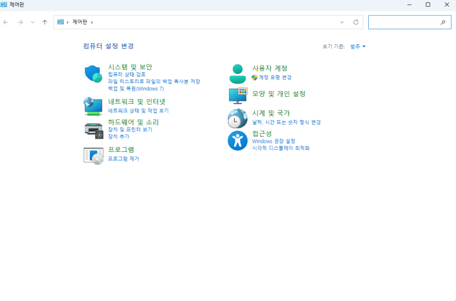
Task: Open the Hardware and Sound printer icon
Action: [x=94, y=131]
